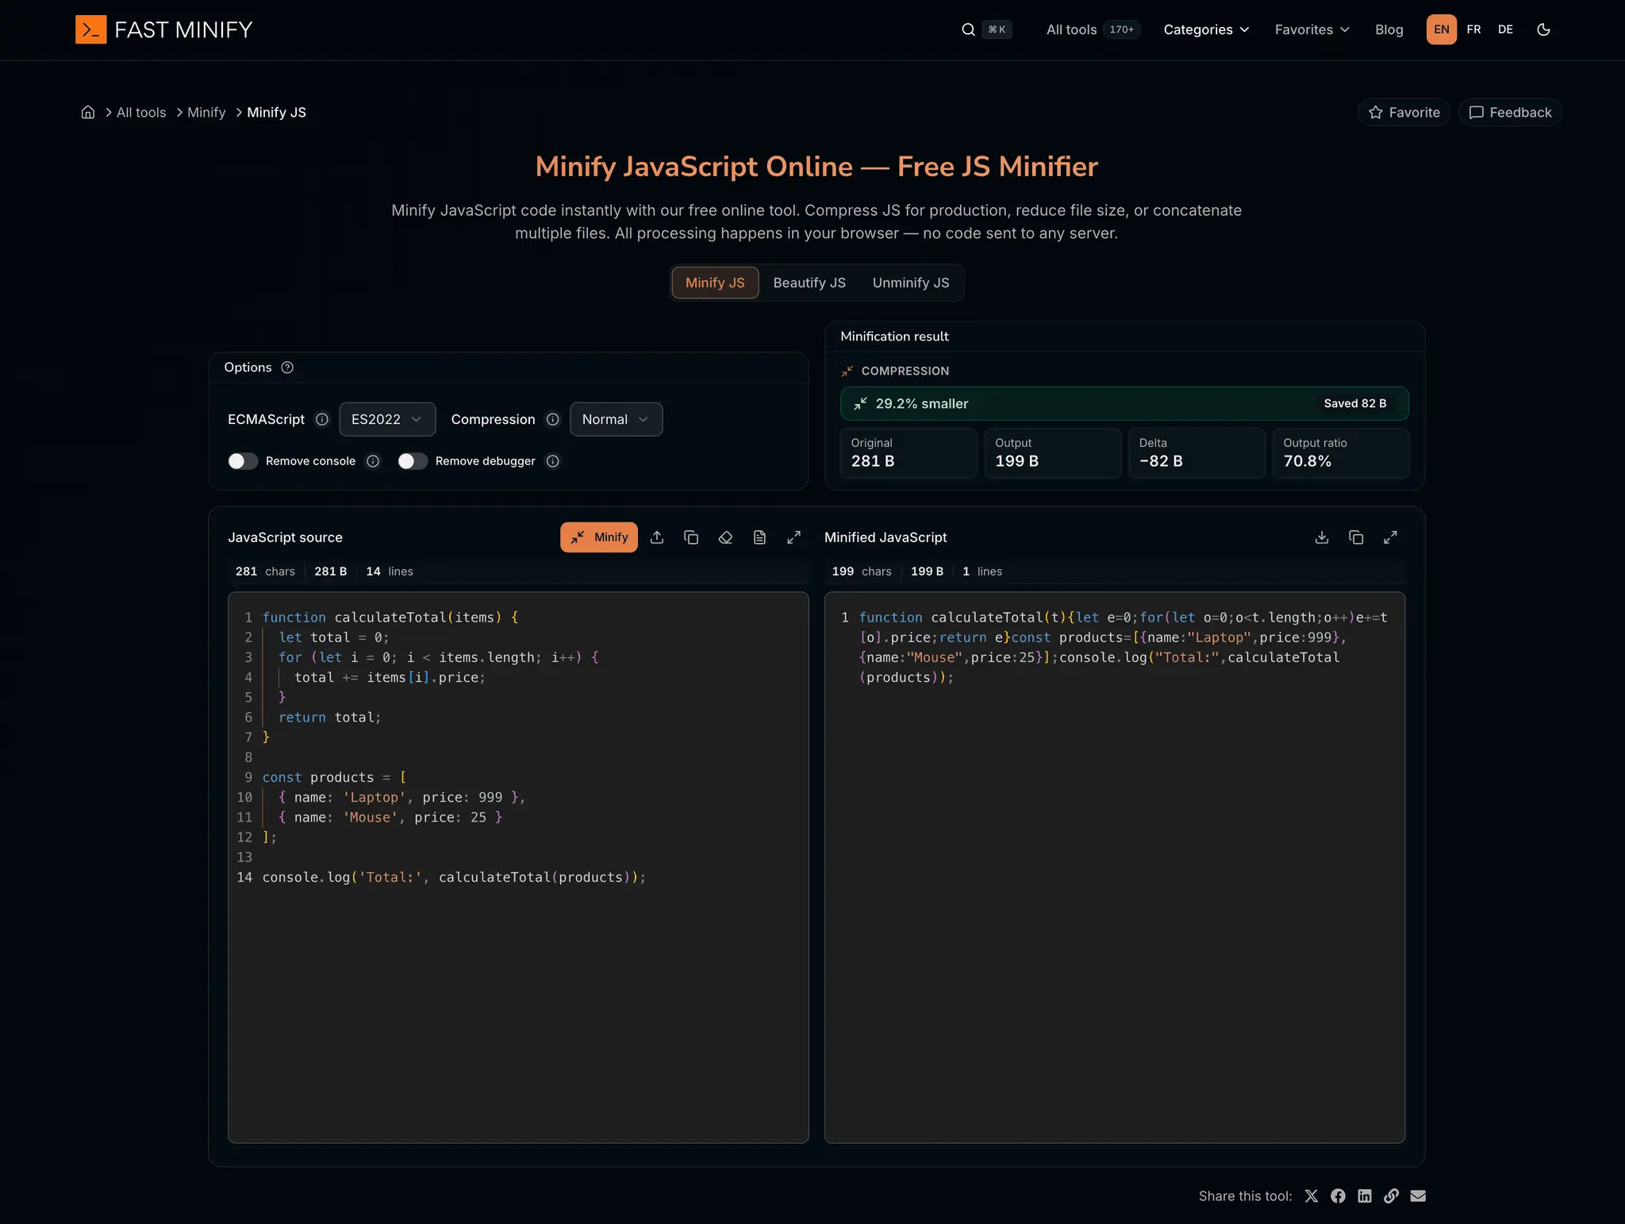Open the ES2022 version dropdown
1625x1224 pixels.
pos(387,419)
